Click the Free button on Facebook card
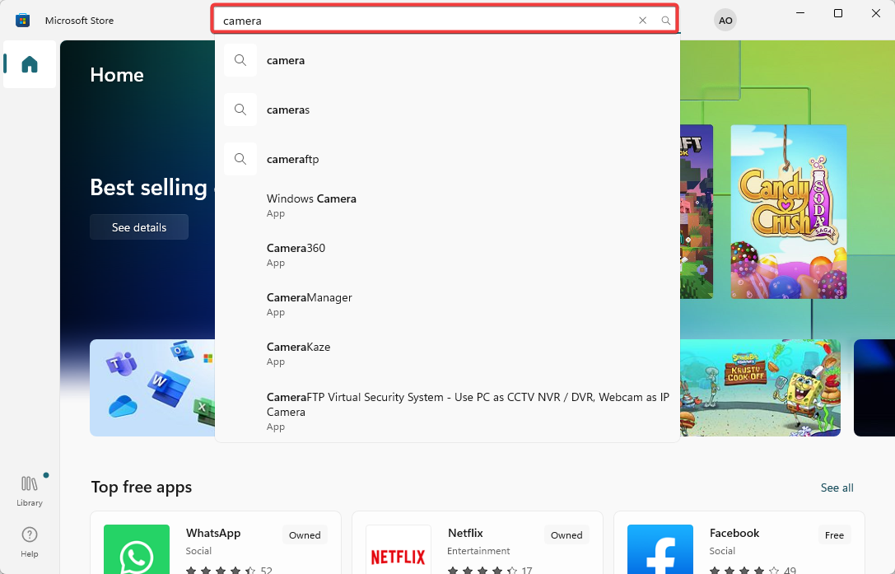895x574 pixels. click(x=834, y=535)
